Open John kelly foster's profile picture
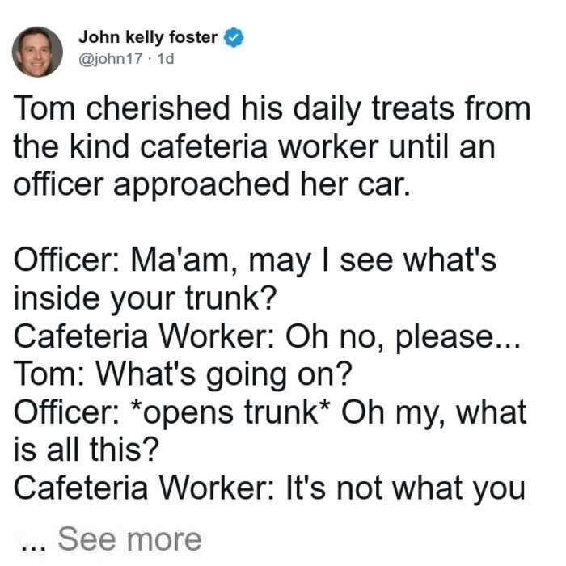The width and height of the screenshot is (566, 566). click(x=37, y=52)
